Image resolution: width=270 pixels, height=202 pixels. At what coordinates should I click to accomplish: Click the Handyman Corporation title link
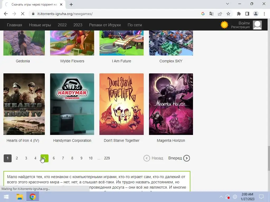[x=72, y=140]
